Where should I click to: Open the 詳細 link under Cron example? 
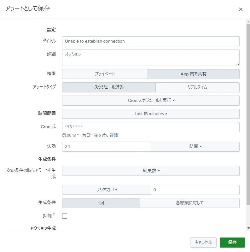coord(114,135)
